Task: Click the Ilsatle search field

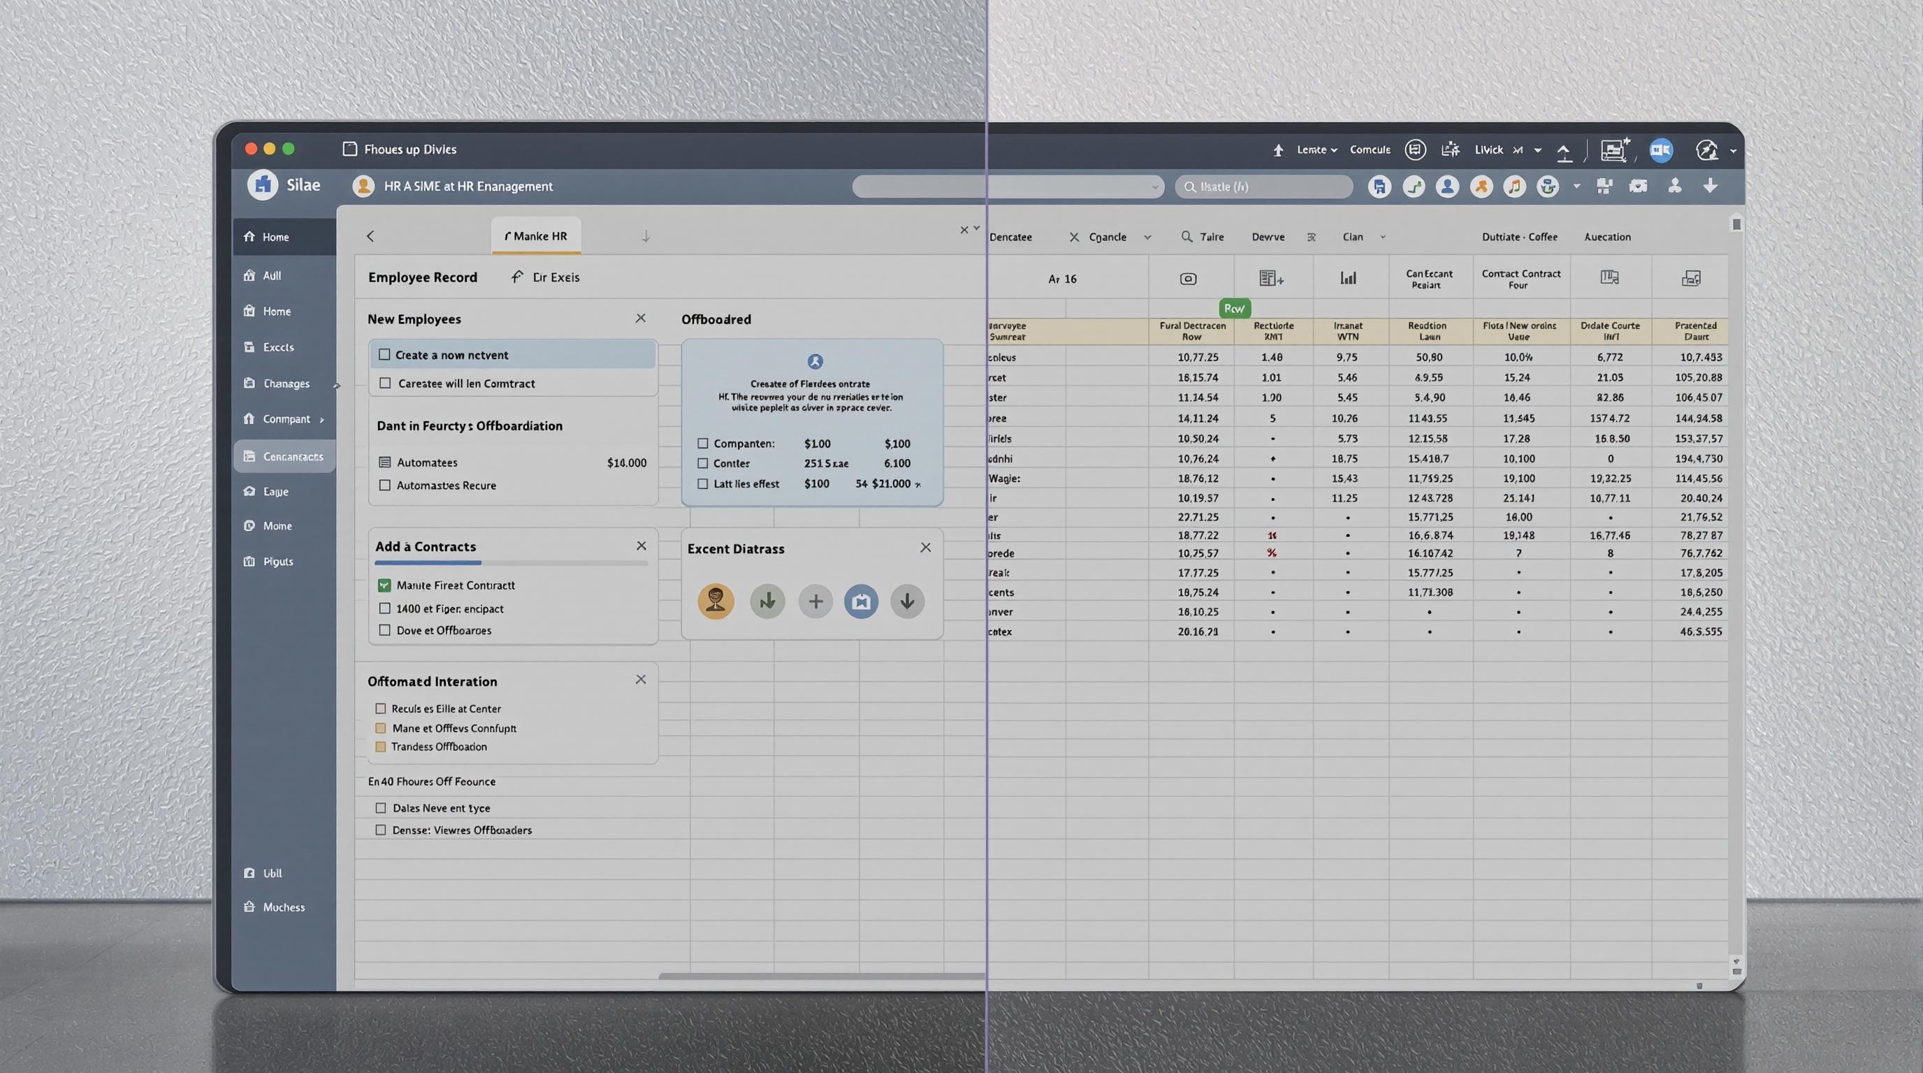Action: pyautogui.click(x=1264, y=187)
